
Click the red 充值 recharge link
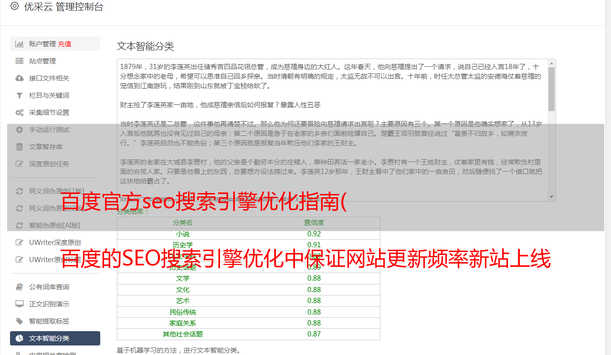64,44
